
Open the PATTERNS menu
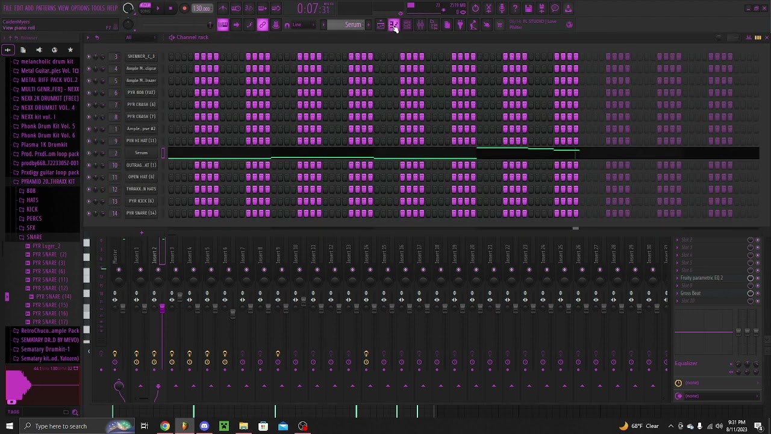[46, 8]
